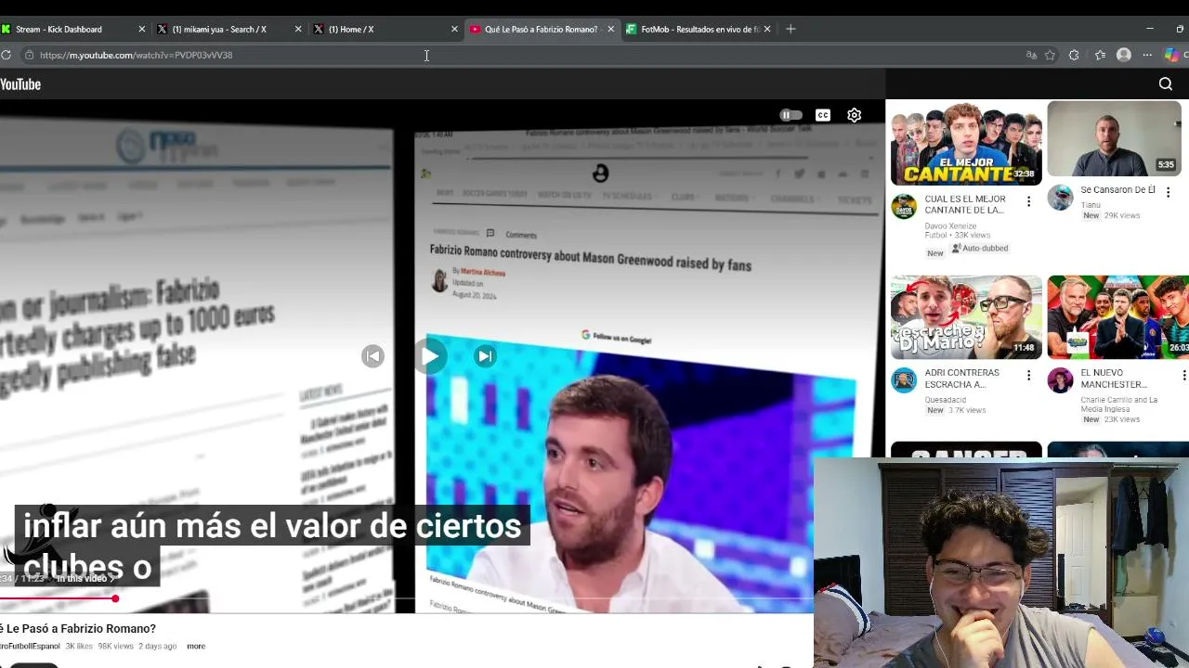1189x668 pixels.
Task: Expand the 'In this video' chapters
Action: pos(85,579)
